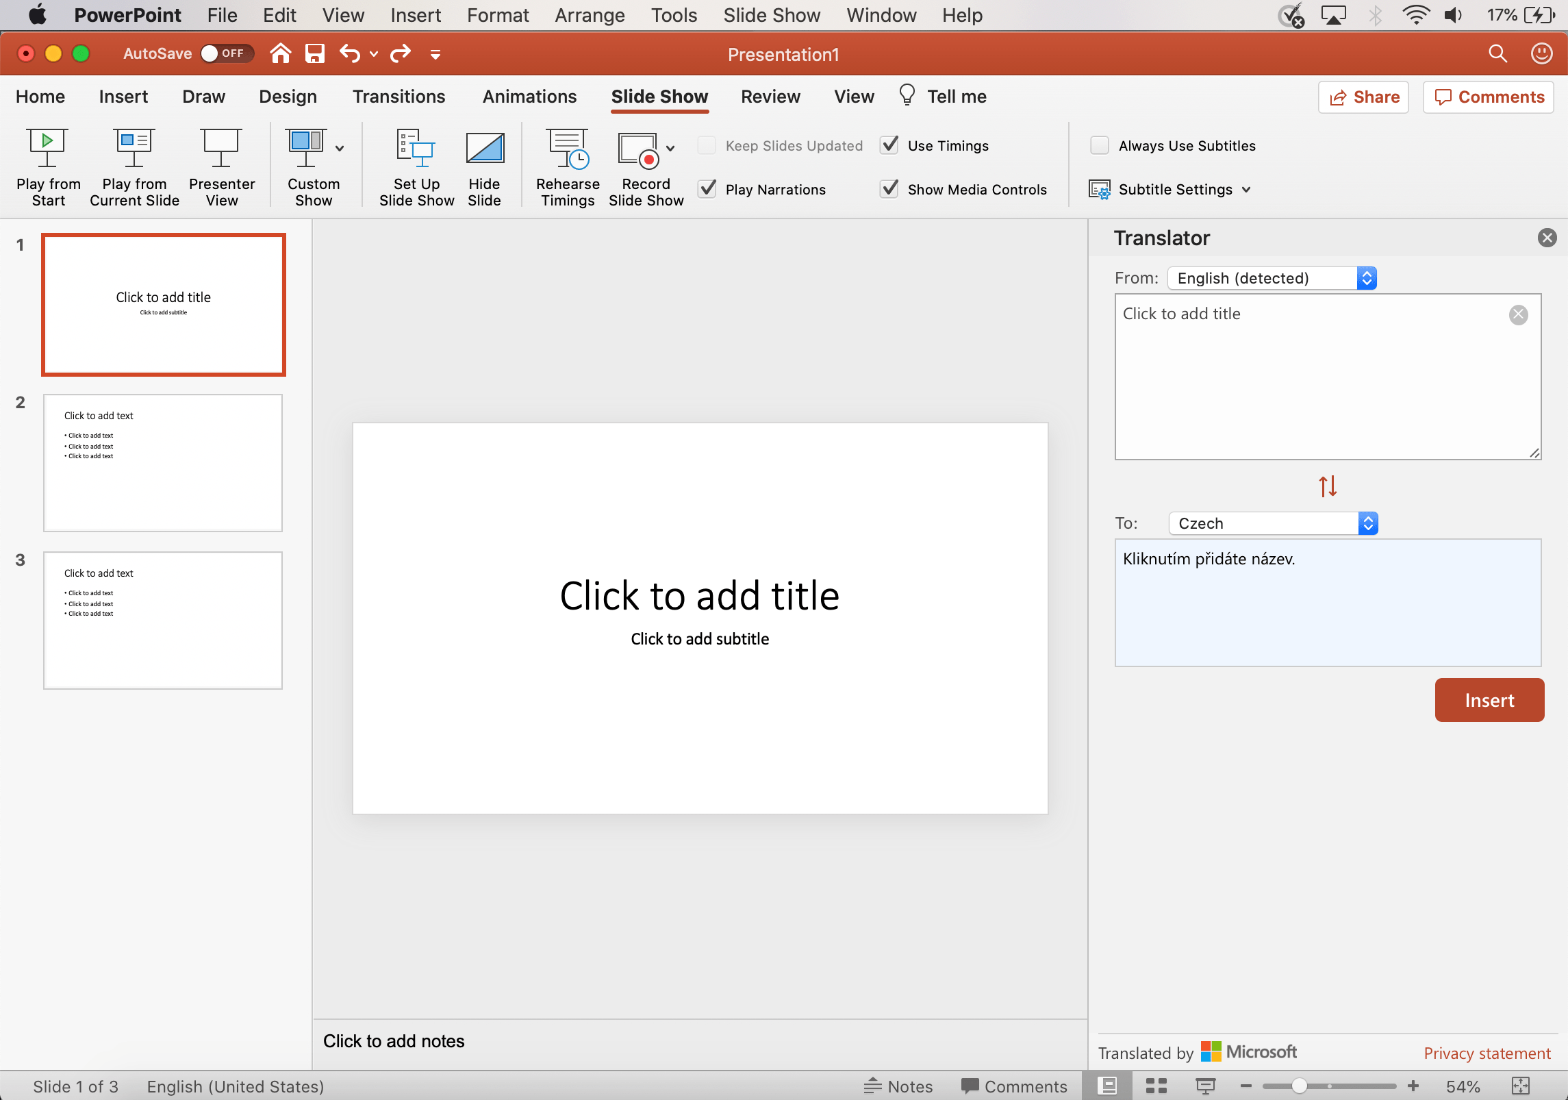Click Set Up Slide Show icon
This screenshot has height=1100, width=1568.
click(416, 148)
